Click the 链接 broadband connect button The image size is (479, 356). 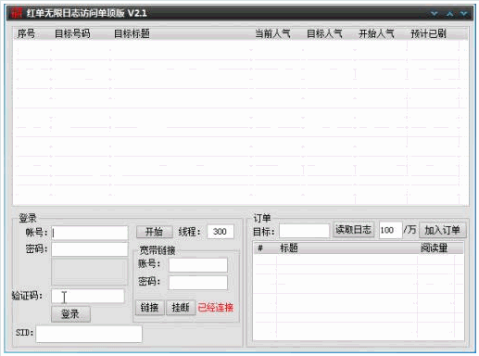[149, 308]
